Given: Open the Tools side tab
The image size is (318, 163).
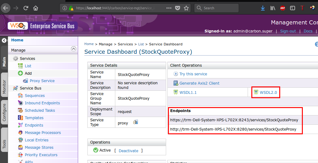Looking at the screenshot, I should click(4, 144).
